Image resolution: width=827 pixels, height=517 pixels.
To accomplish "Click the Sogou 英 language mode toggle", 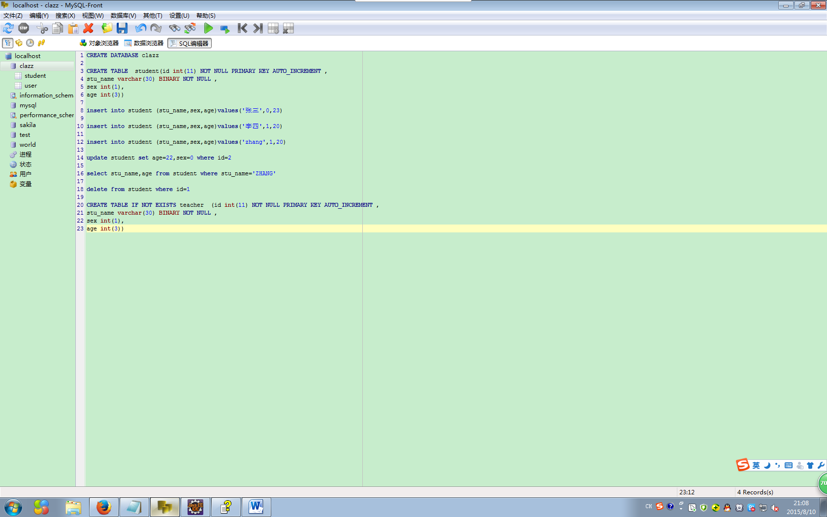I will pyautogui.click(x=756, y=465).
